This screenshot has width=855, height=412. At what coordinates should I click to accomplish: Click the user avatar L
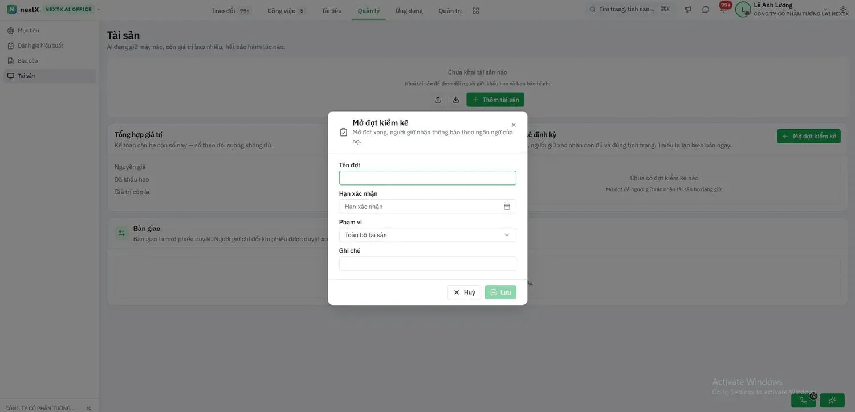click(x=743, y=9)
